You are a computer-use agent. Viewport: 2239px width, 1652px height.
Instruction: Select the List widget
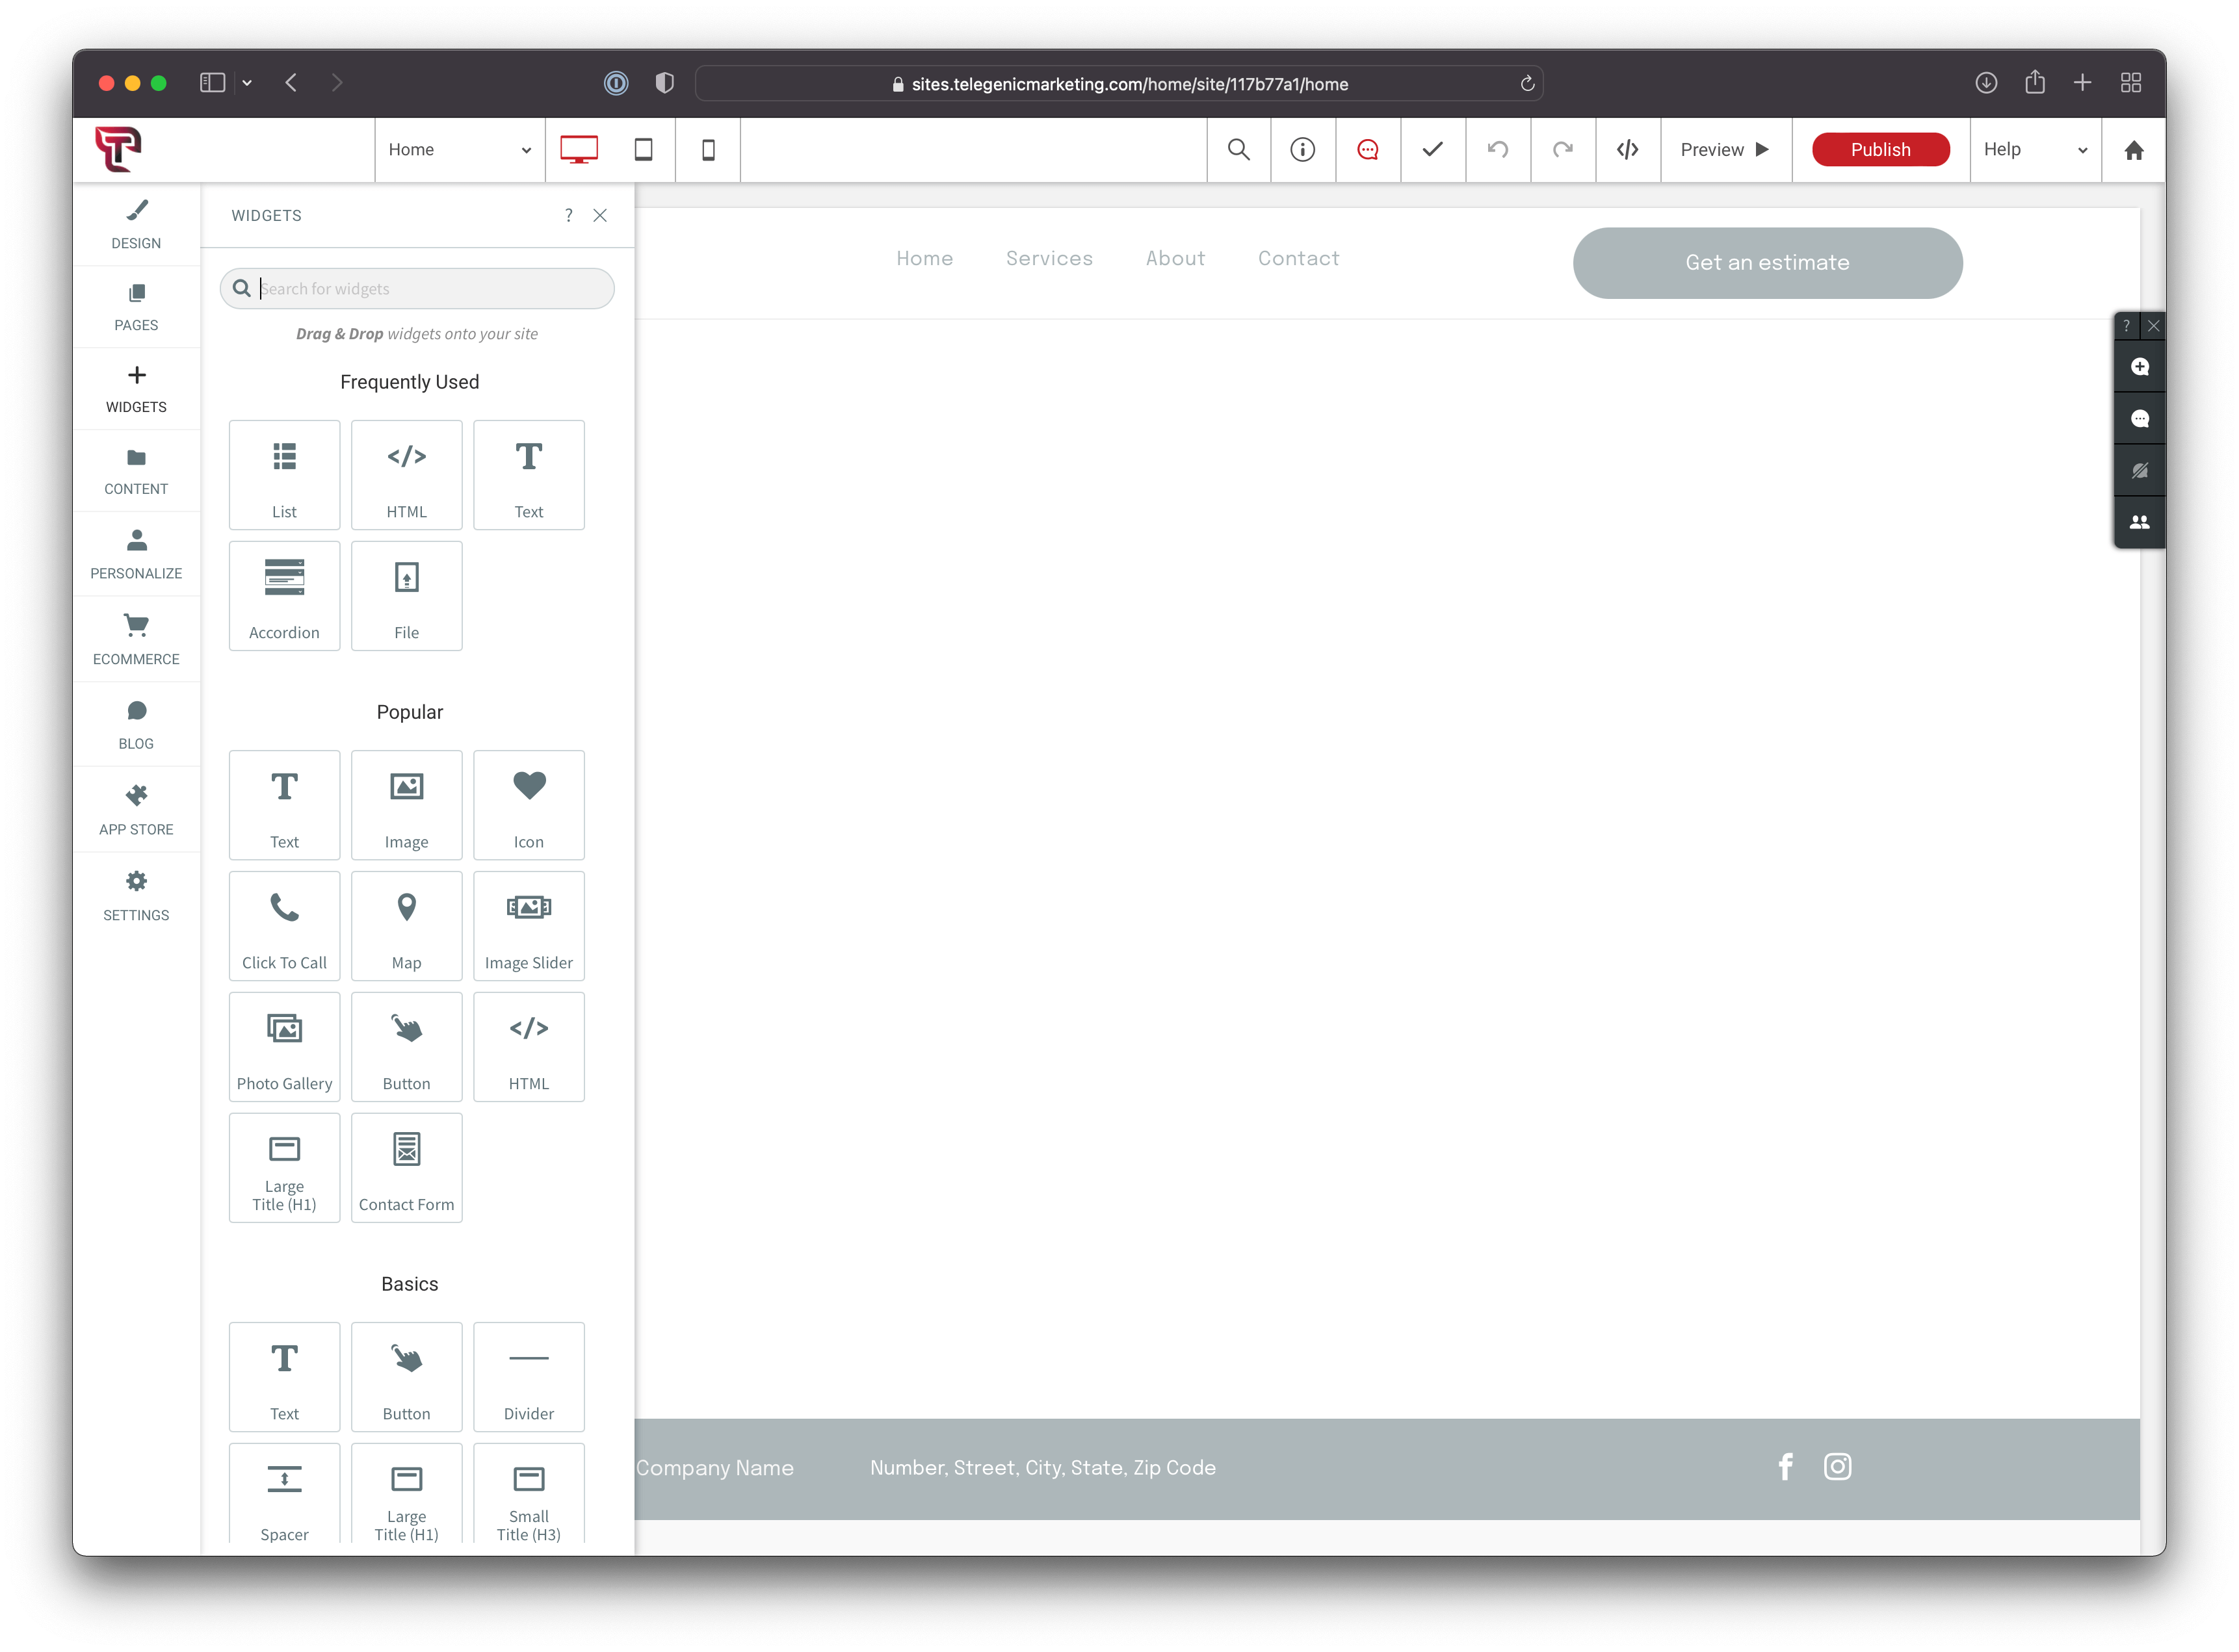[x=284, y=475]
